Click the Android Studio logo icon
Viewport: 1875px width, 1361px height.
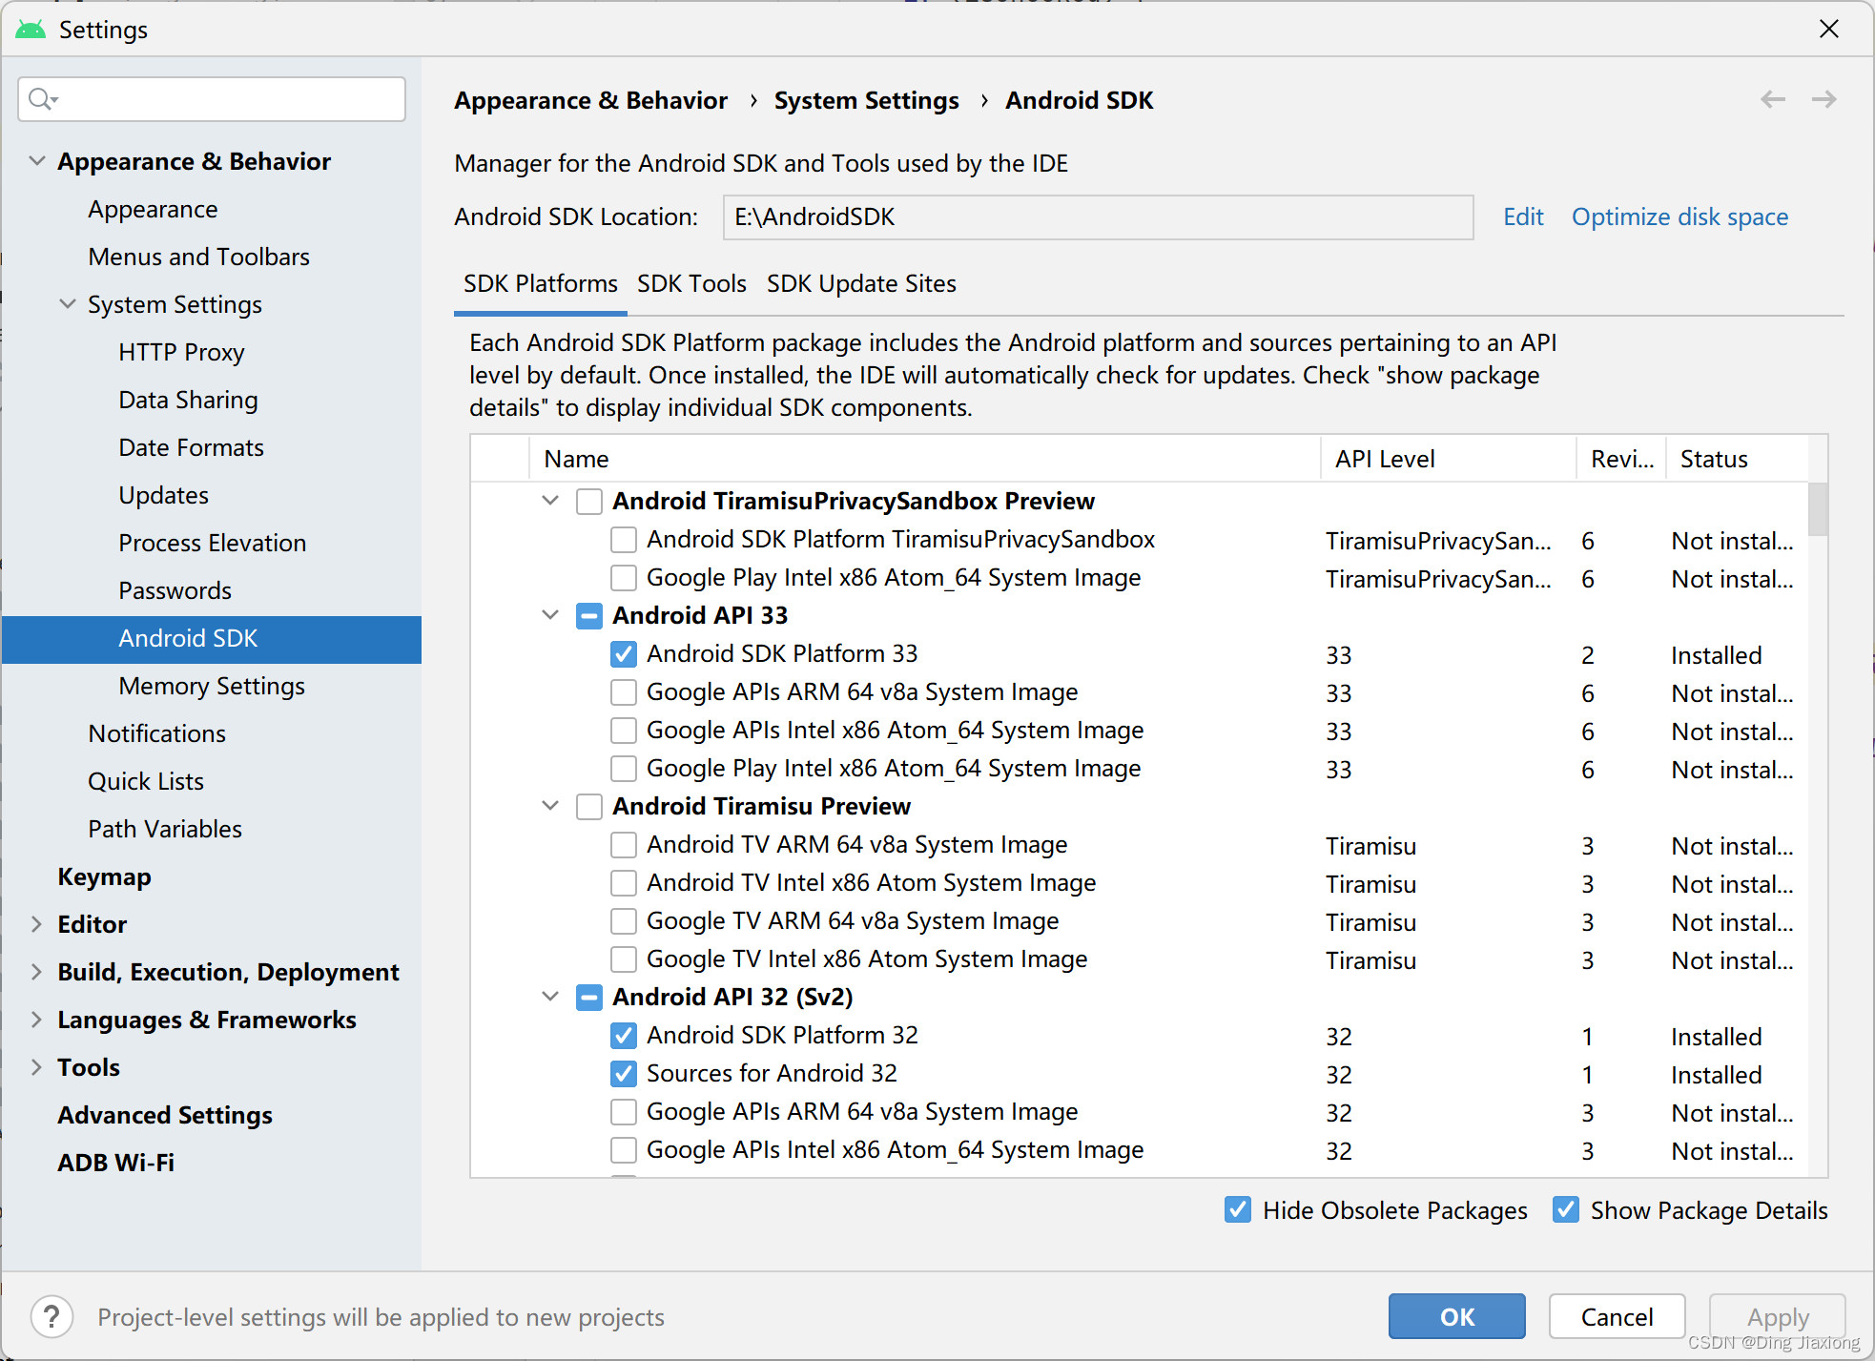(x=31, y=30)
